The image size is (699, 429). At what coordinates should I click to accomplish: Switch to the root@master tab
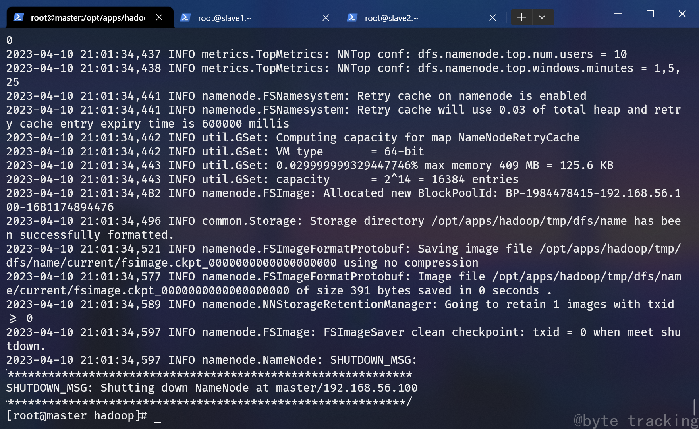90,17
